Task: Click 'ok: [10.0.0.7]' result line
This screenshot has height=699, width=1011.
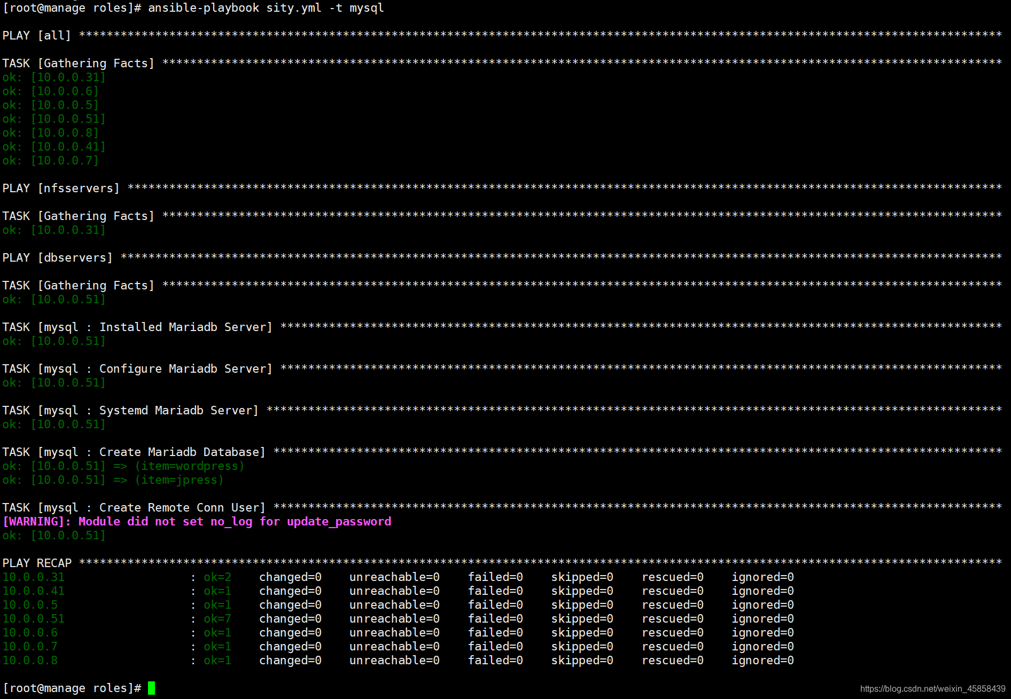Action: [51, 160]
